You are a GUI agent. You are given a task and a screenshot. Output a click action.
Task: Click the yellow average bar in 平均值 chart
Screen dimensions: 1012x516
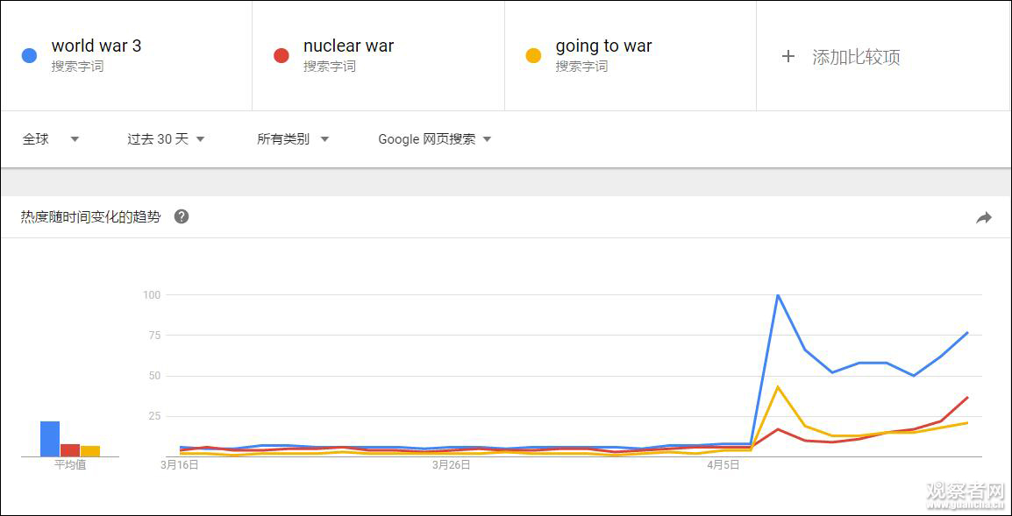90,450
